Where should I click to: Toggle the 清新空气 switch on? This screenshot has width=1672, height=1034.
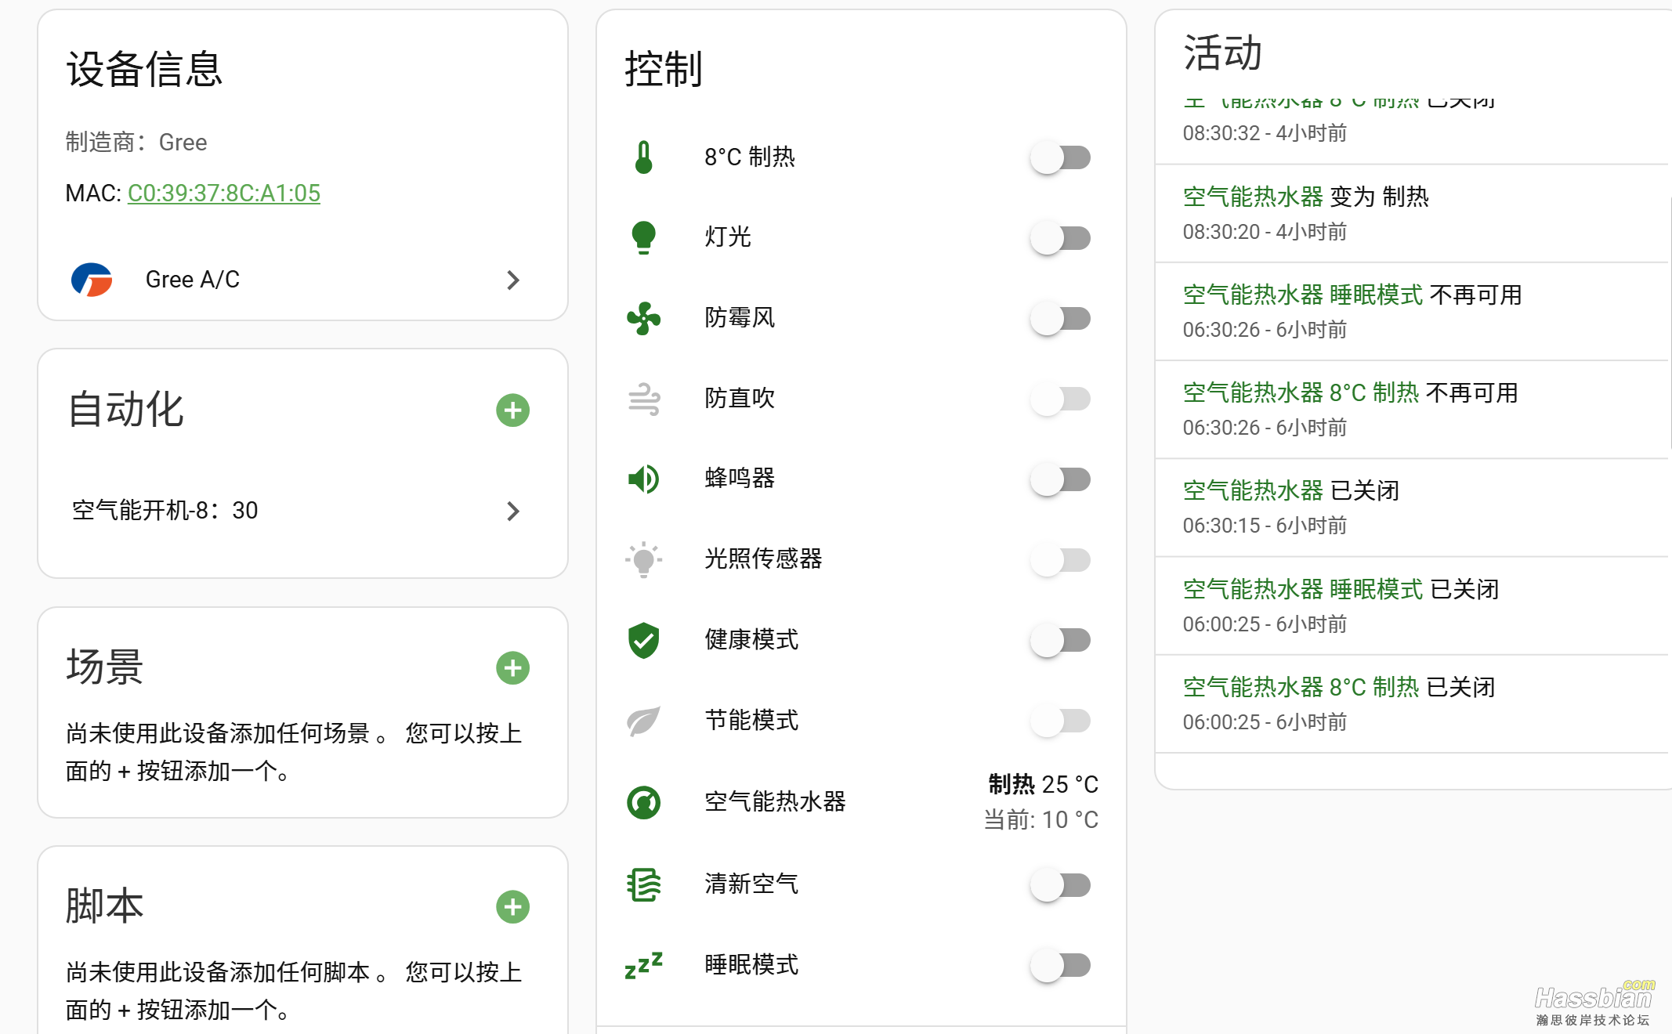tap(1061, 884)
